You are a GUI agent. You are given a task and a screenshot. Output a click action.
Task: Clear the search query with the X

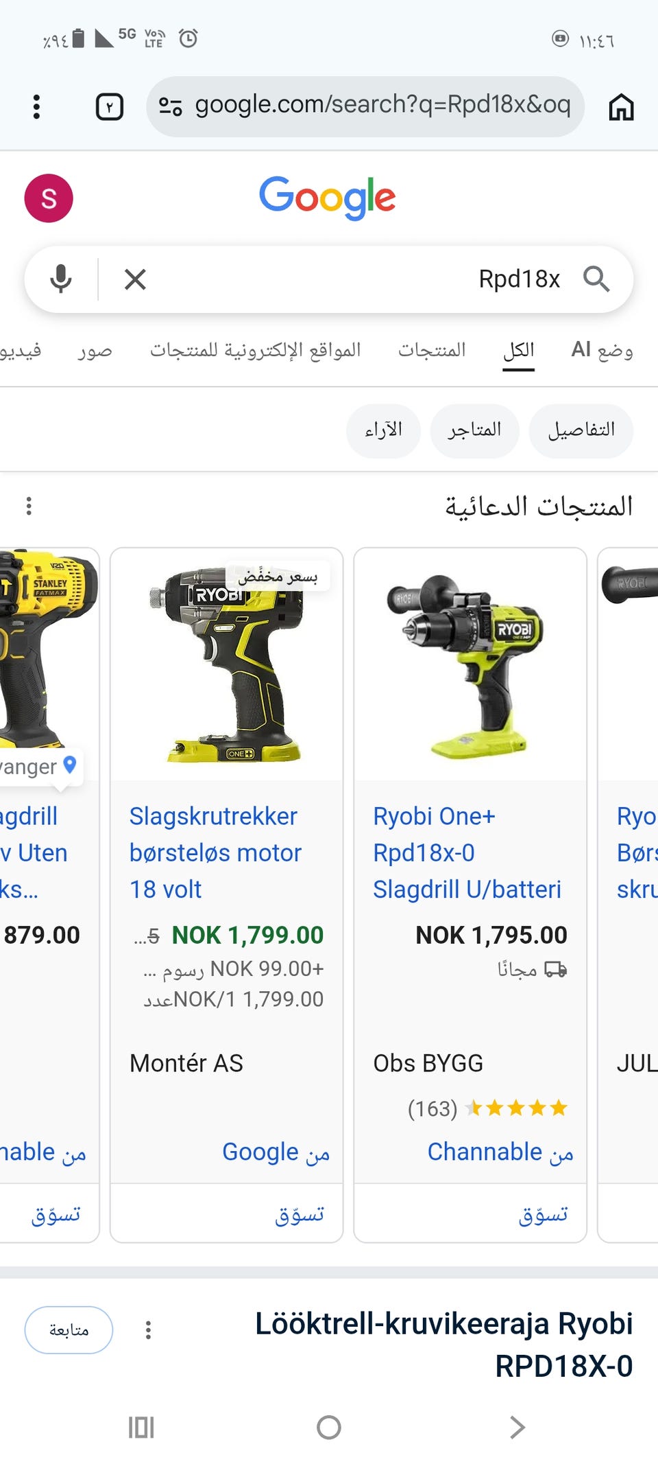point(135,279)
